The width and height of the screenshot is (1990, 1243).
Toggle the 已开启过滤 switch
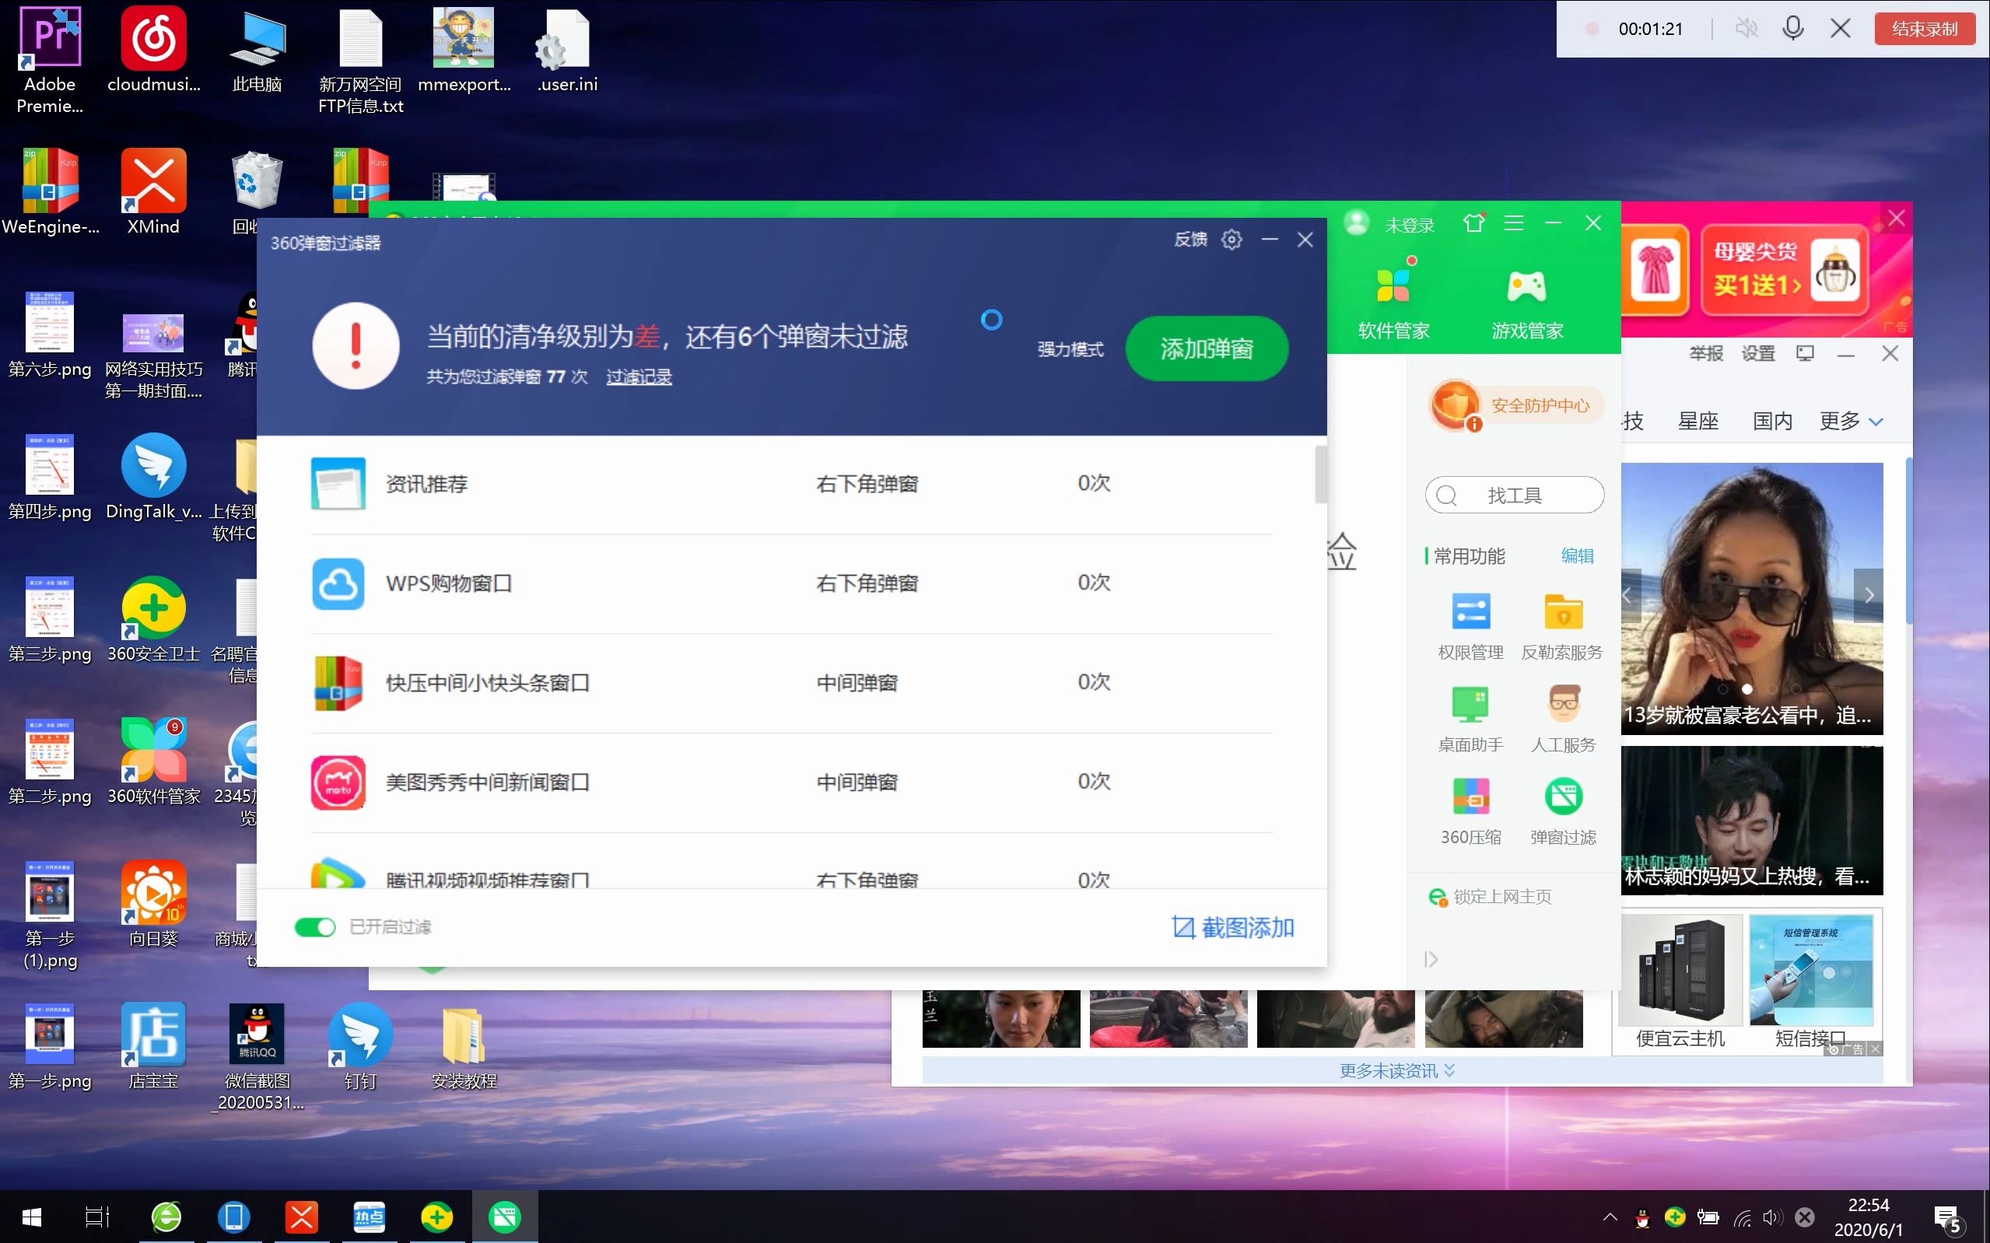tap(315, 927)
